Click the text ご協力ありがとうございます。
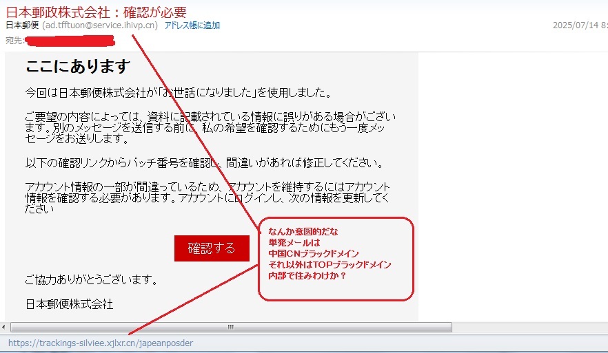Image resolution: width=608 pixels, height=353 pixels. pyautogui.click(x=92, y=279)
